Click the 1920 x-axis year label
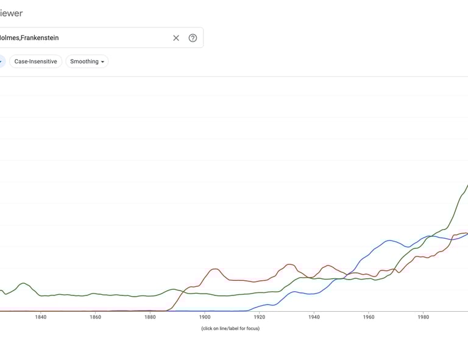The width and height of the screenshot is (468, 363). 260,317
